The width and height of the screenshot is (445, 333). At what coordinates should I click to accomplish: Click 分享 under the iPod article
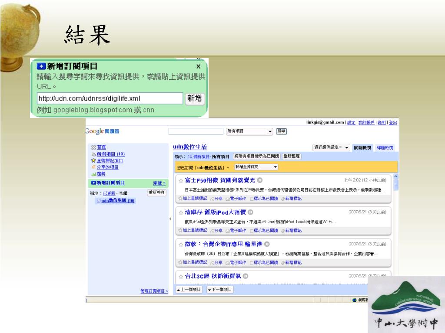tap(216, 231)
